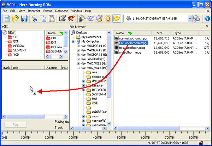
Task: Select the Desktop item in File Browser
Action: 82,32
